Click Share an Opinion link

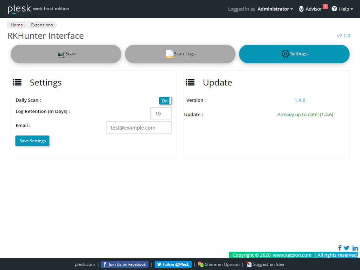point(222,264)
